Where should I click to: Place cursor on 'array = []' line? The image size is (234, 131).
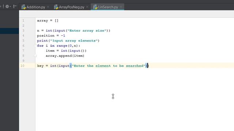48,21
